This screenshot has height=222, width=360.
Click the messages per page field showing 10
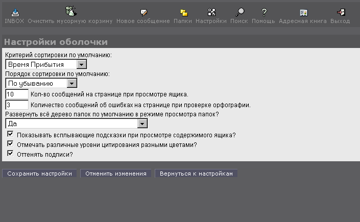coord(17,94)
